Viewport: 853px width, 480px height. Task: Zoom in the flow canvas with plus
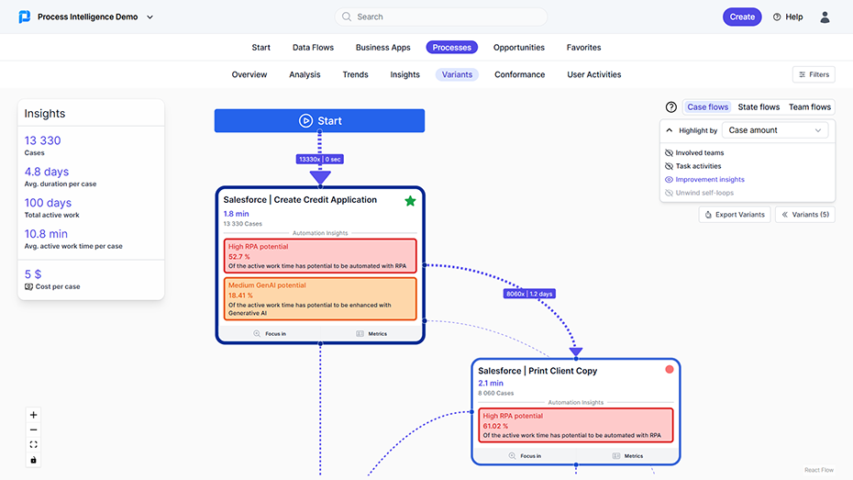[x=33, y=415]
